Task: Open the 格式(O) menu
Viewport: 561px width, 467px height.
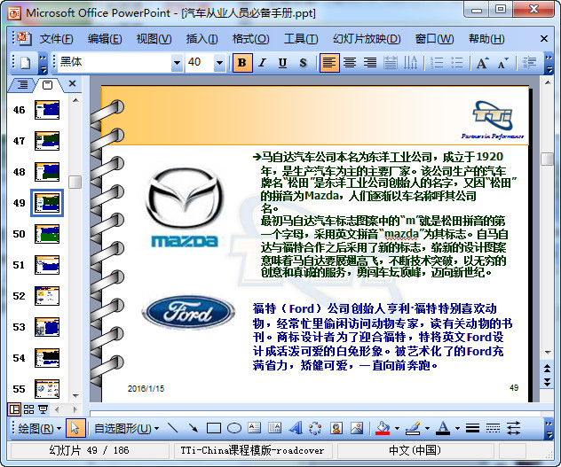Action: click(250, 39)
